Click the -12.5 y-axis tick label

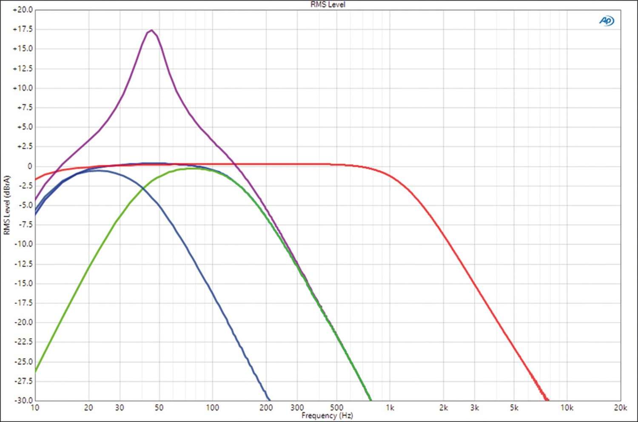pos(24,264)
